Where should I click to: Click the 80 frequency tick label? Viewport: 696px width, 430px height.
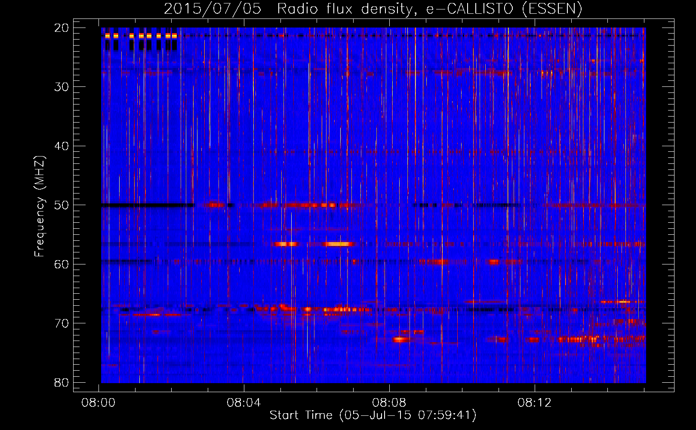click(62, 382)
